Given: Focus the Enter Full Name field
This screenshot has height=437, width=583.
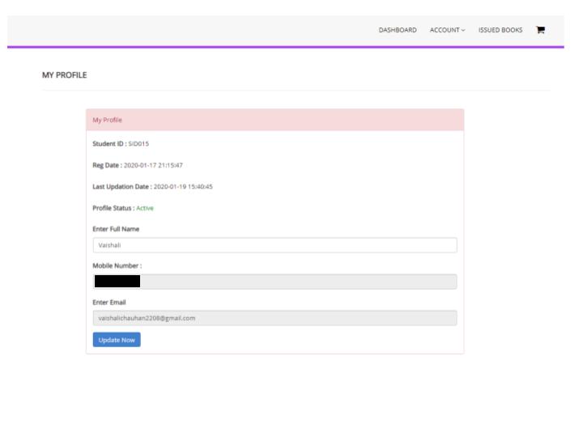Looking at the screenshot, I should click(274, 245).
